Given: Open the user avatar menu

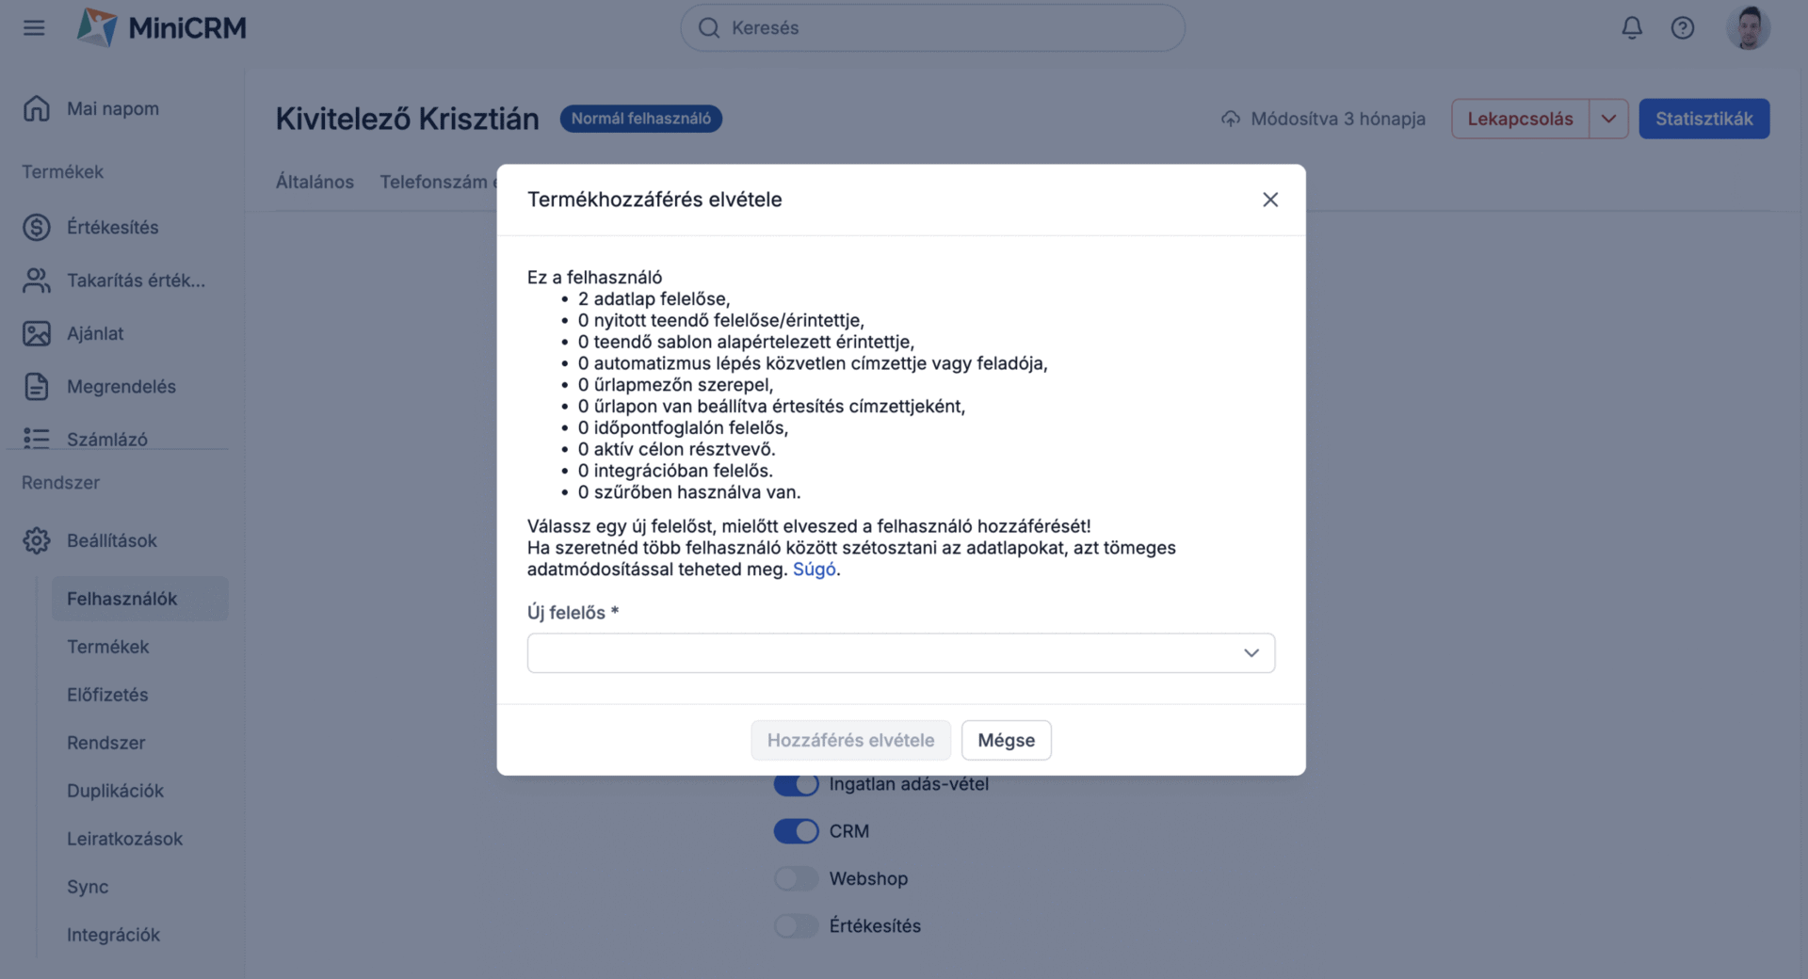Looking at the screenshot, I should 1748,27.
